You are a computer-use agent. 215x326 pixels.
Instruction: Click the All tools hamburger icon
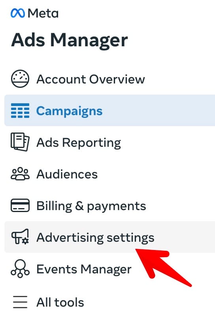[x=20, y=302]
